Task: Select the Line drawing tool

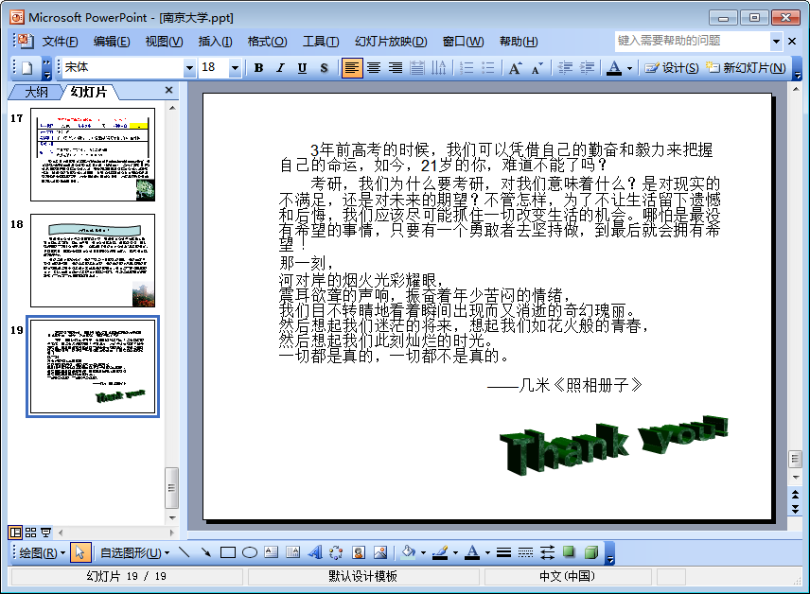Action: (184, 552)
